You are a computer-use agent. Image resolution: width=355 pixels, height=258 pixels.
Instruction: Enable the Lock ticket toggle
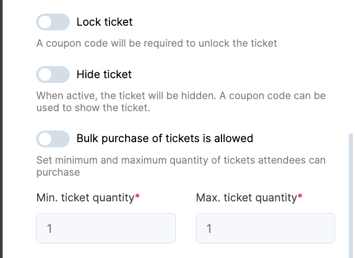click(x=53, y=22)
